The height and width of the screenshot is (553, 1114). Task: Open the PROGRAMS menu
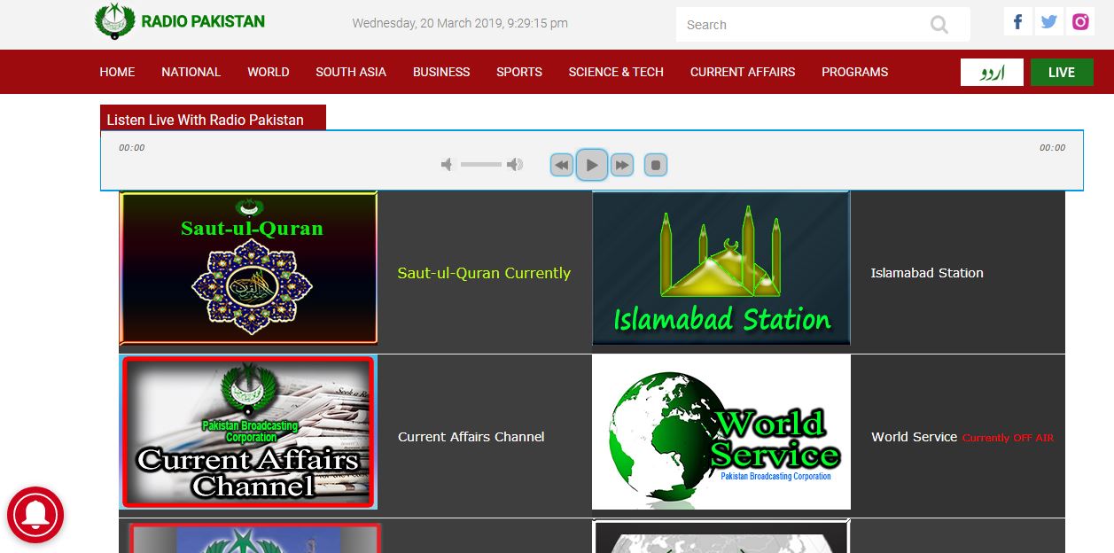[x=854, y=72]
